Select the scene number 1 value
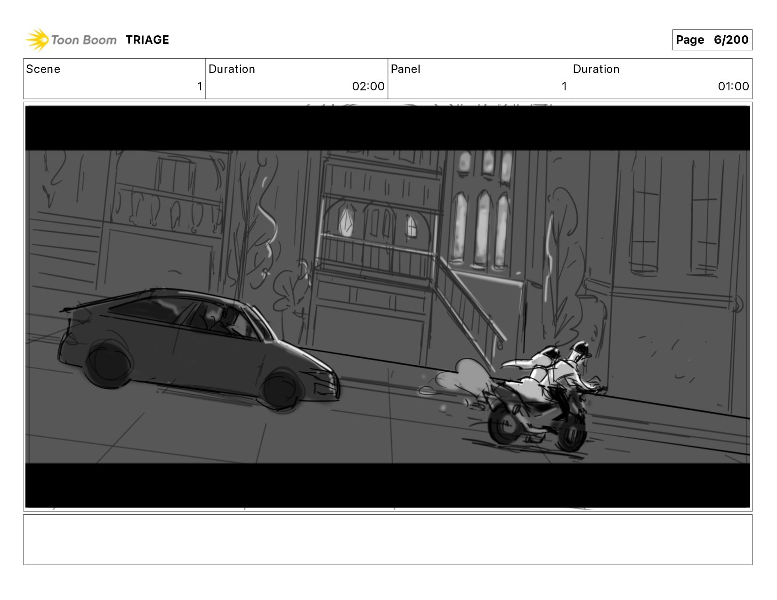 [200, 87]
